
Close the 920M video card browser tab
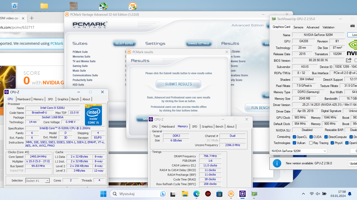click(23, 18)
